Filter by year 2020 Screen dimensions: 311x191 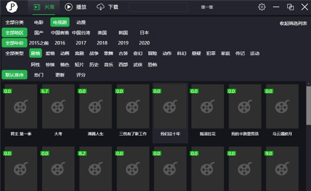[x=144, y=43]
